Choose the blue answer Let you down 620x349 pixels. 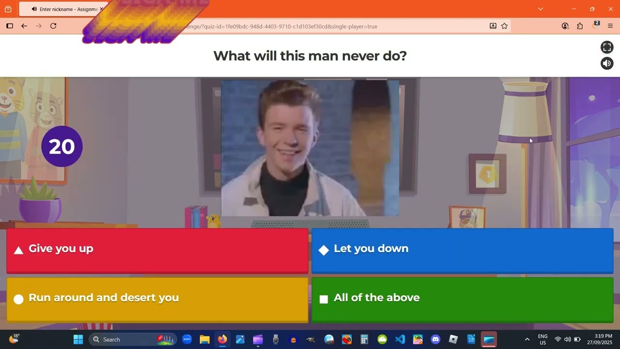[463, 251]
